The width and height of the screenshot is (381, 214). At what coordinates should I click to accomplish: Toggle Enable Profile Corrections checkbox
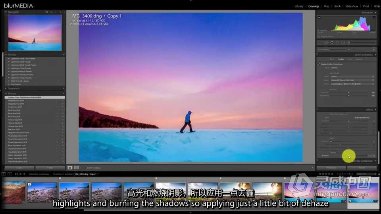319,64
